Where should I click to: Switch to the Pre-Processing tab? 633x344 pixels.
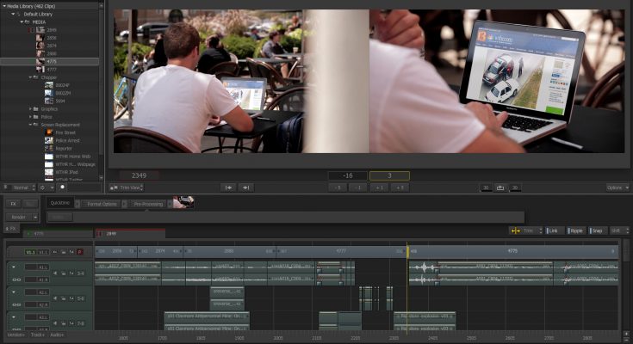(x=148, y=204)
